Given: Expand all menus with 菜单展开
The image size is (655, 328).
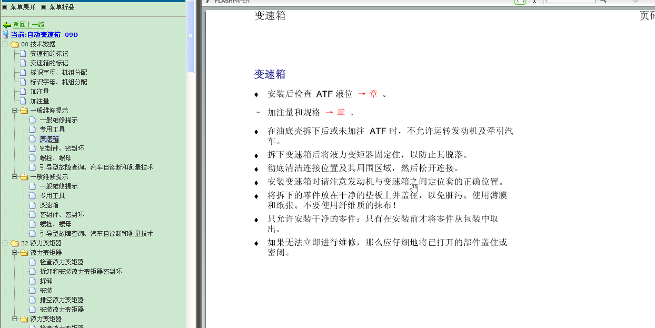Looking at the screenshot, I should (x=23, y=7).
